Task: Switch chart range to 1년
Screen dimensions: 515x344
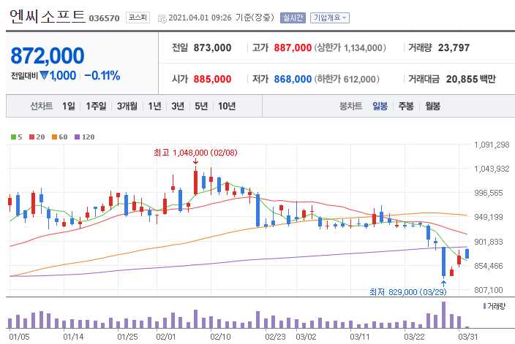Action: pos(154,106)
